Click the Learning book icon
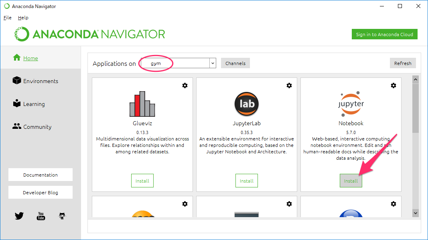 coord(17,103)
